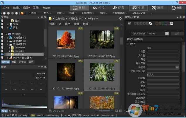
Task: Click the refresh icon beside the path bar
Action: click(120, 18)
